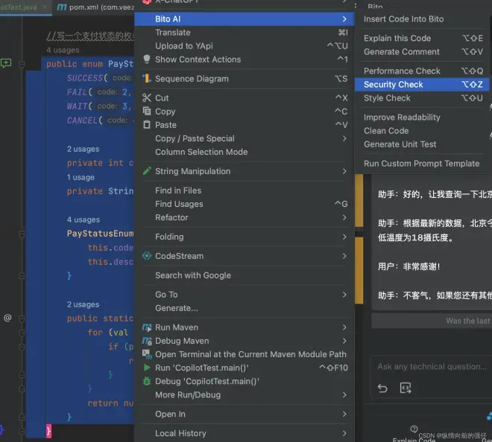
Task: Click the clipboard Paste icon
Action: [x=147, y=125]
